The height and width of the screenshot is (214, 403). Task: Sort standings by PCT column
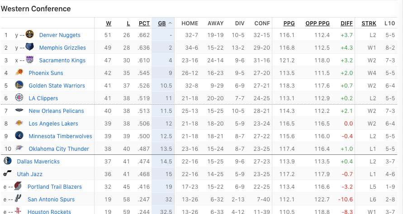point(144,23)
